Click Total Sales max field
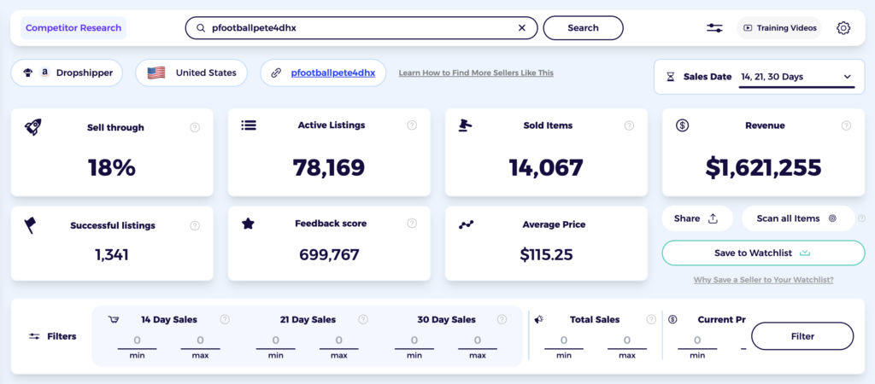 [x=626, y=341]
